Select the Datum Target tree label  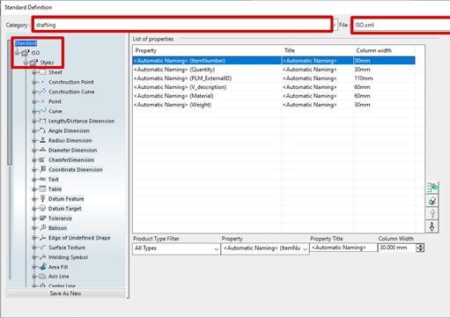point(65,209)
